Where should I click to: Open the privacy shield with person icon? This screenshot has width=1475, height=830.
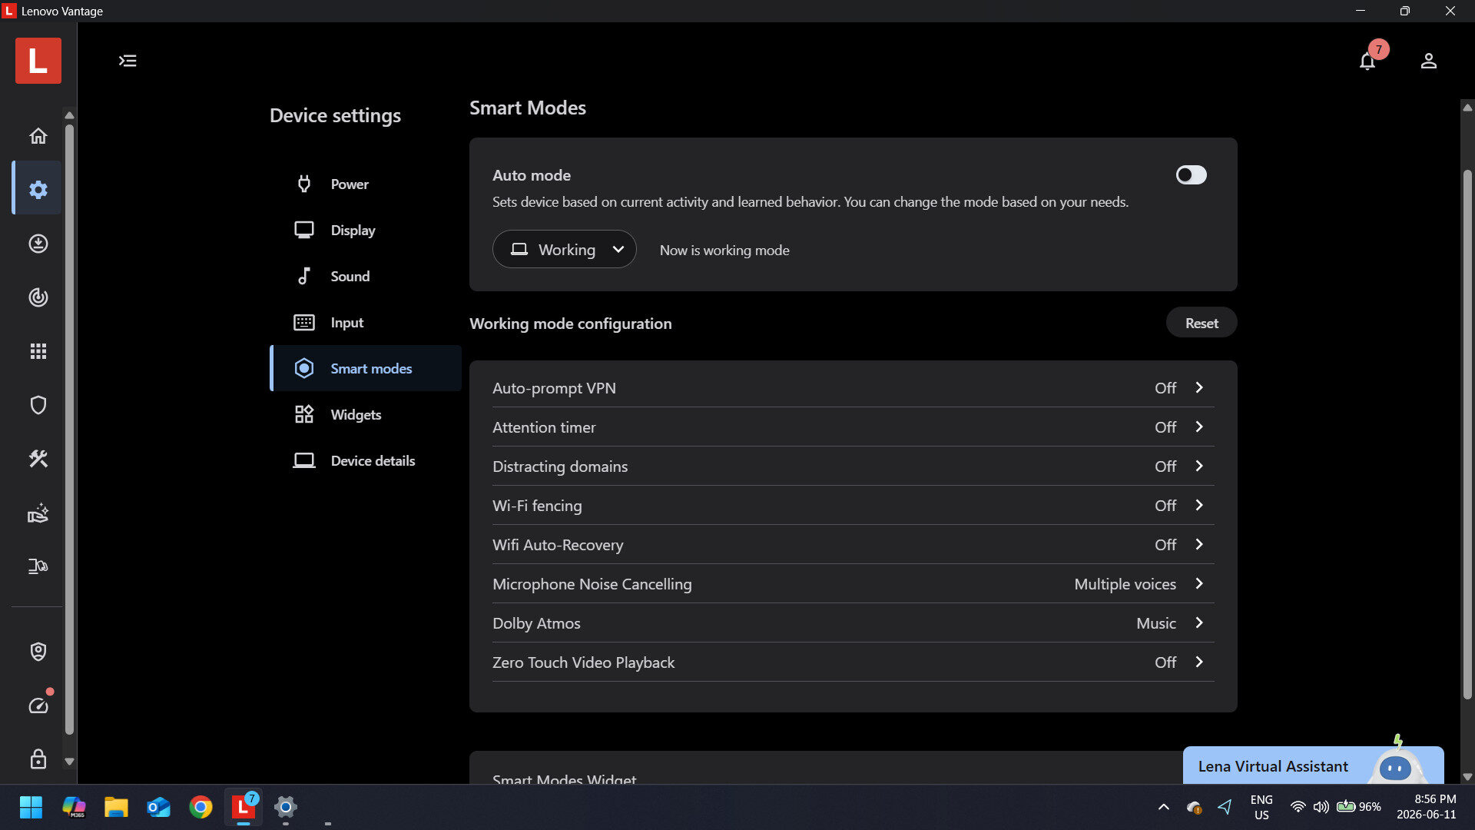38,652
